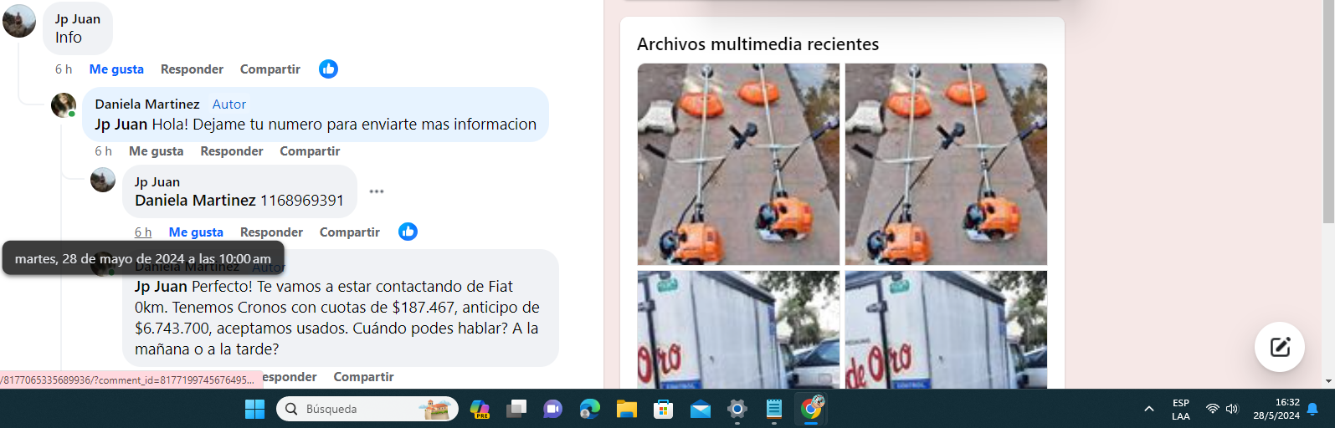Click Responder under Jp Juan's Info comment
This screenshot has width=1335, height=428.
[192, 69]
